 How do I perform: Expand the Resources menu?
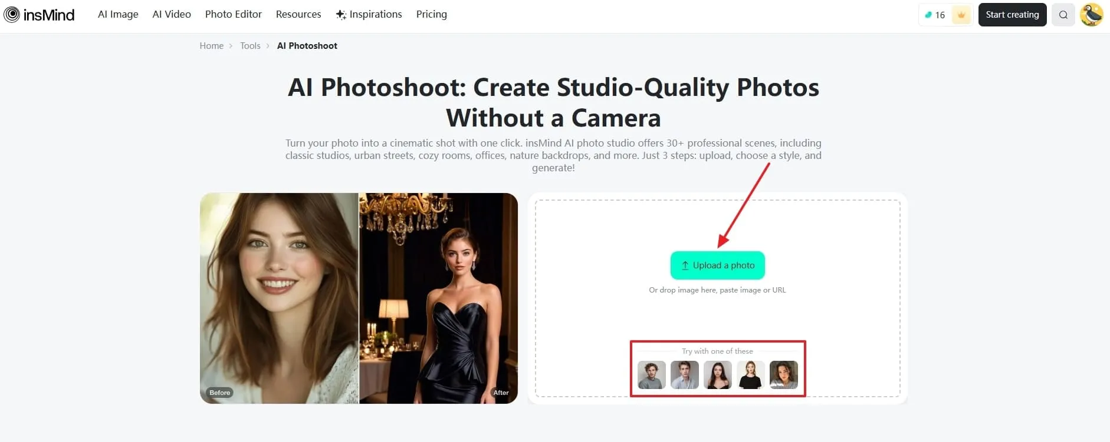[x=298, y=14]
